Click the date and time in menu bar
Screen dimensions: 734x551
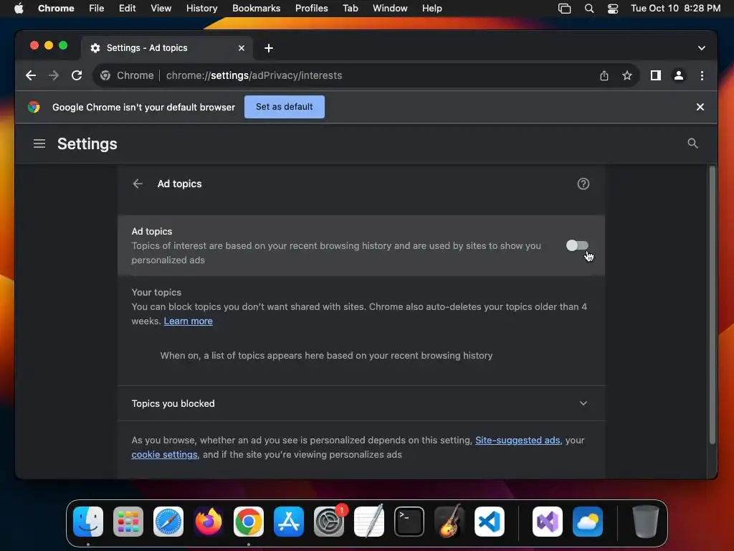click(x=675, y=8)
